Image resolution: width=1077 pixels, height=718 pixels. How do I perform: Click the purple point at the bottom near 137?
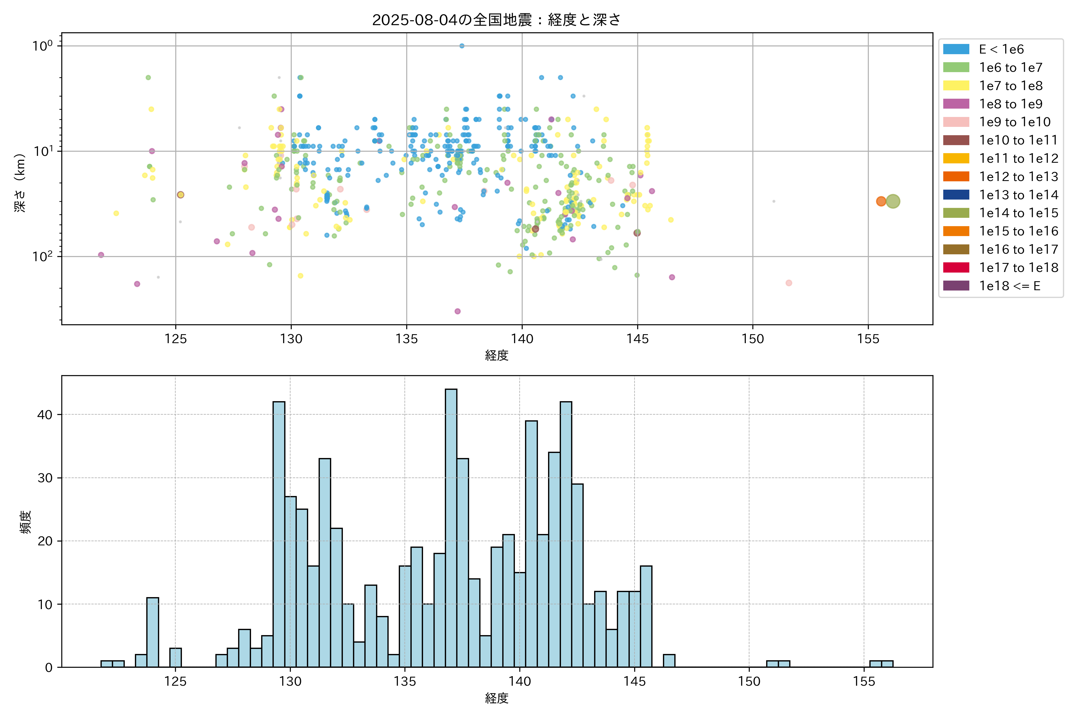coord(457,311)
